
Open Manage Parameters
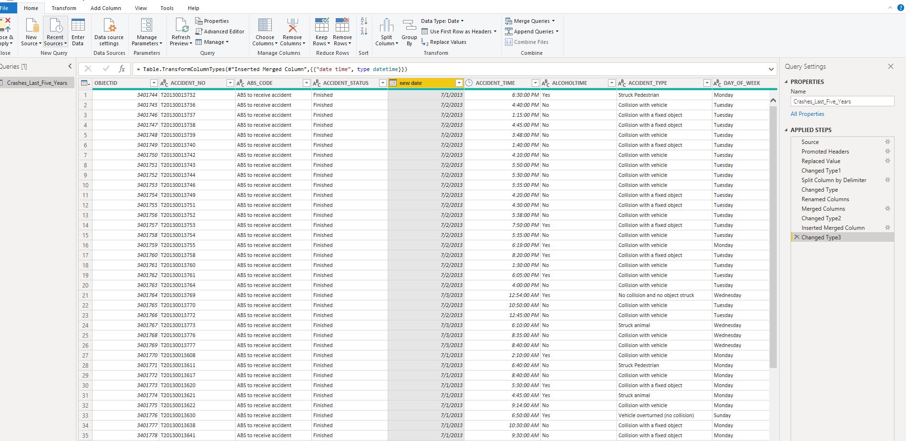pos(147,32)
